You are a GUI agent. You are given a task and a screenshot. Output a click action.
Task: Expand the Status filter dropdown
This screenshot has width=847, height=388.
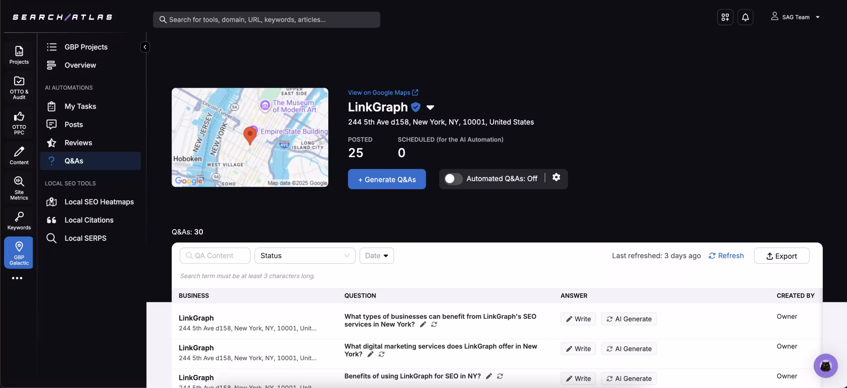coord(305,256)
